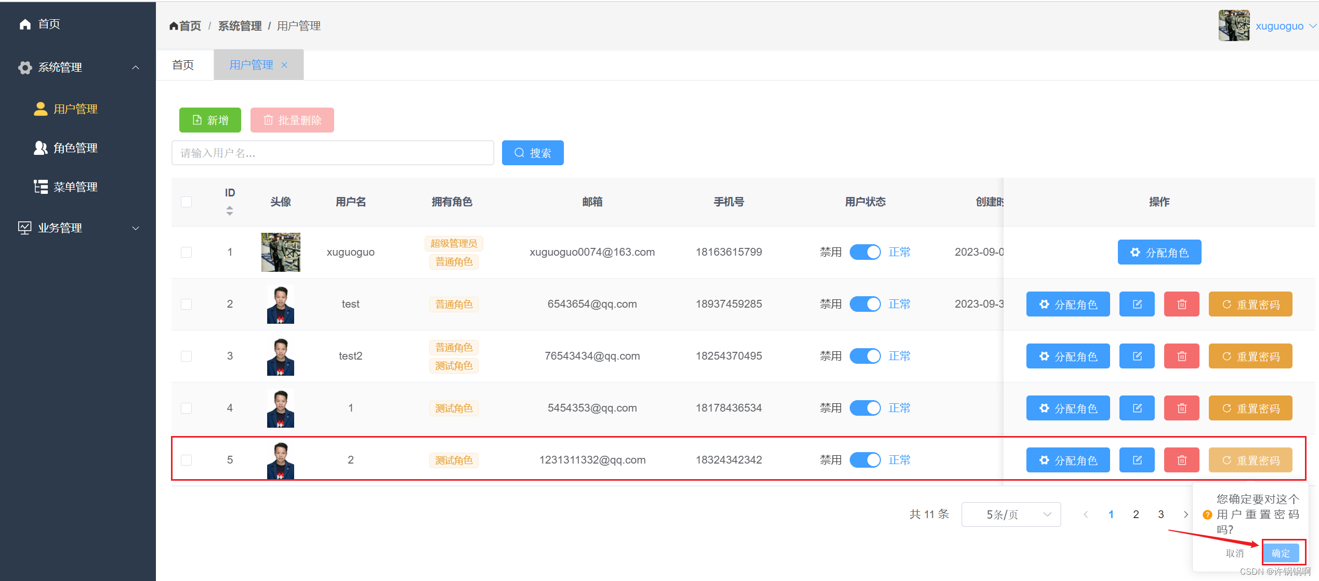Open the 5条/页 page size dropdown

[x=1011, y=514]
